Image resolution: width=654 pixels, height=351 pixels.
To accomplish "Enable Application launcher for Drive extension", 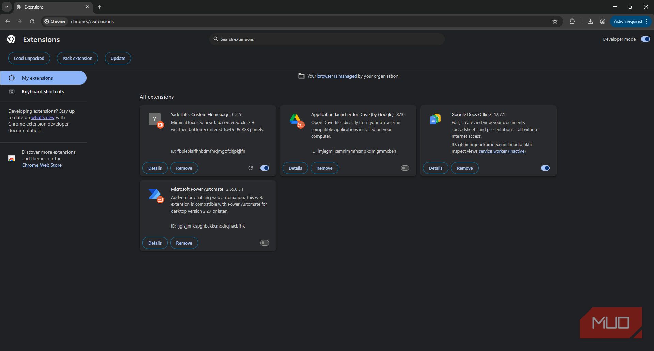I will (405, 168).
